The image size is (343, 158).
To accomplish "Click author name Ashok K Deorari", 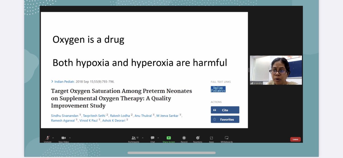I will (114, 120).
